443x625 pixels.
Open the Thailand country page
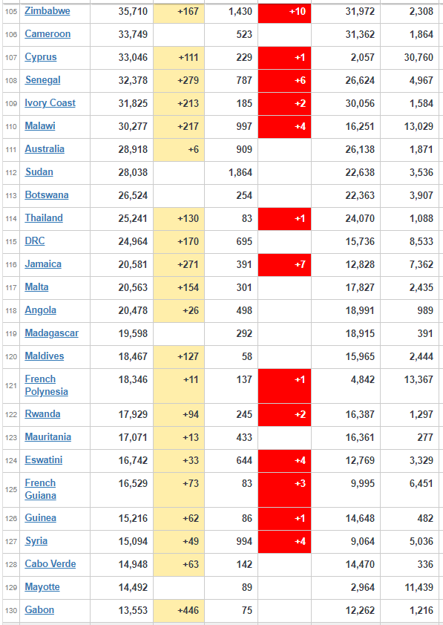pos(44,218)
